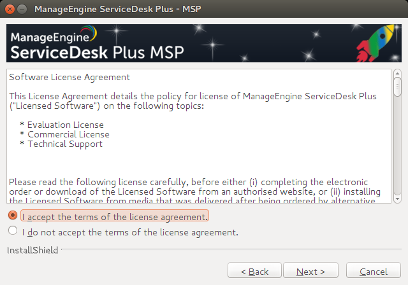Viewport: 408px width, 285px height.
Task: Go to the Next installation step
Action: pyautogui.click(x=310, y=270)
